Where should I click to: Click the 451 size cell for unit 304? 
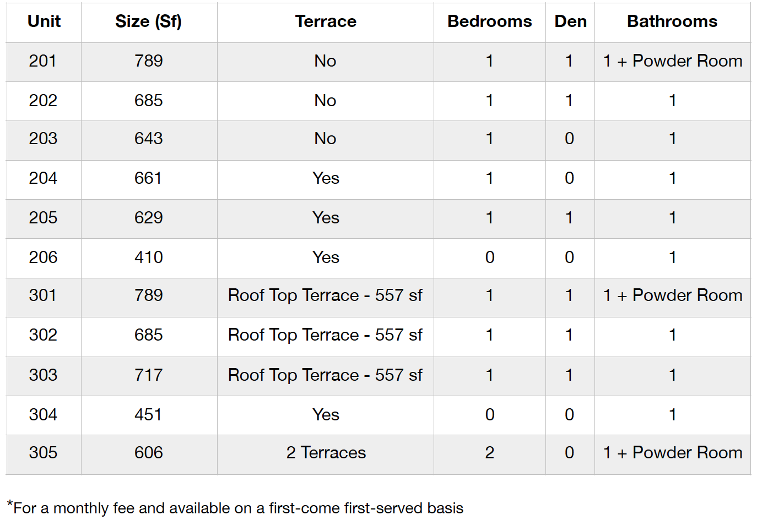pos(149,415)
